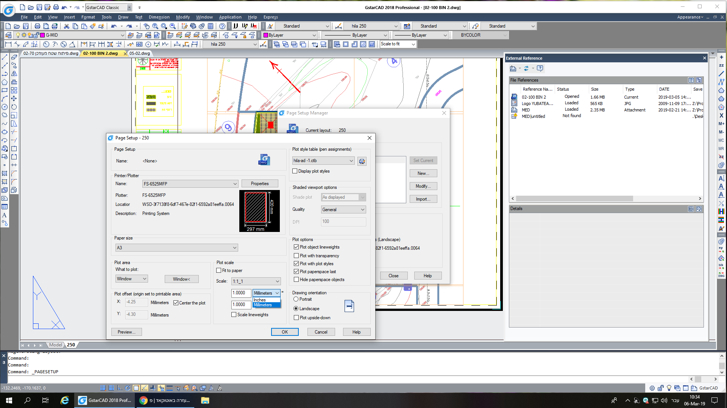Open the printer Name dropdown
727x408 pixels.
(190, 184)
